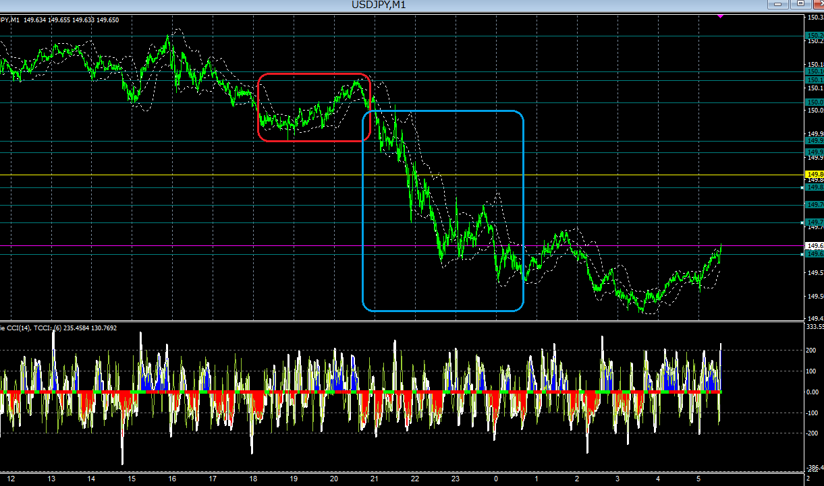Screen dimensions: 824x486
Task: Click the -386.4 indicator scale minimum value
Action: [815, 468]
